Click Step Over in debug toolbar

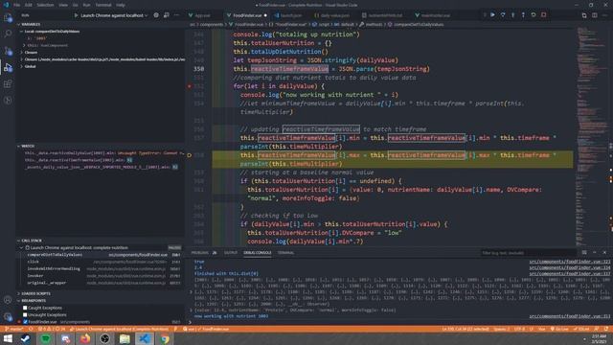[x=503, y=15]
